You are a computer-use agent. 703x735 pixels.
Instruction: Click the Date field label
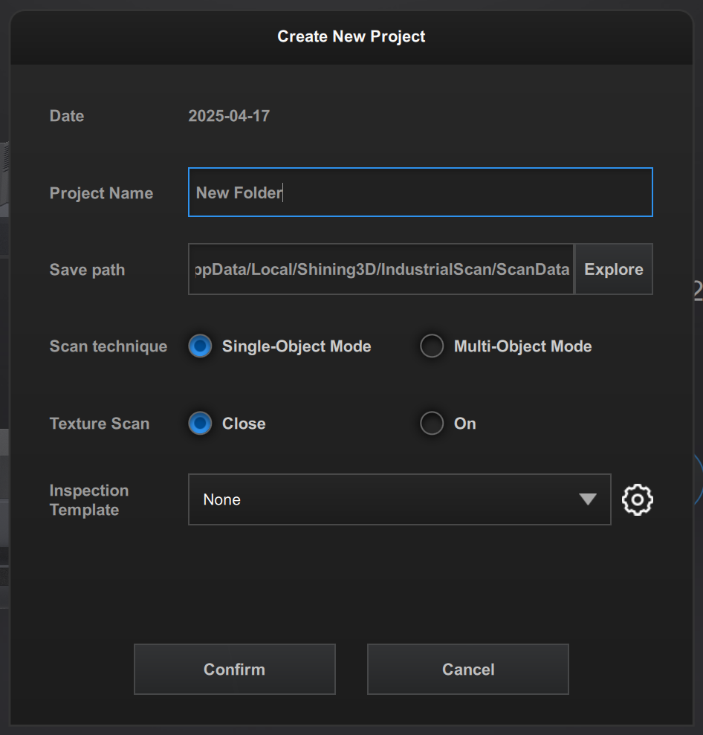pyautogui.click(x=67, y=116)
